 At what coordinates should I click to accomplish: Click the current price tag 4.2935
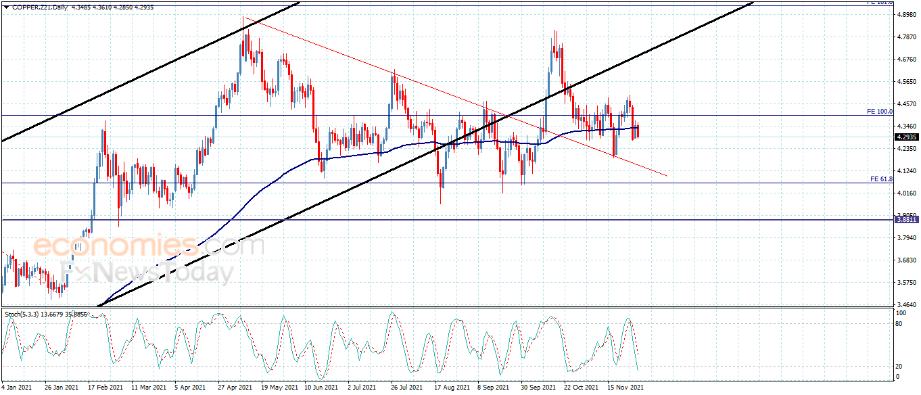[x=905, y=137]
